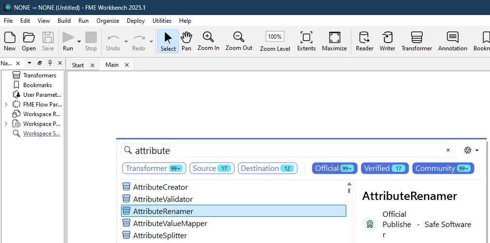Click the Save toolbar icon
Image resolution: width=490 pixels, height=243 pixels.
[48, 37]
